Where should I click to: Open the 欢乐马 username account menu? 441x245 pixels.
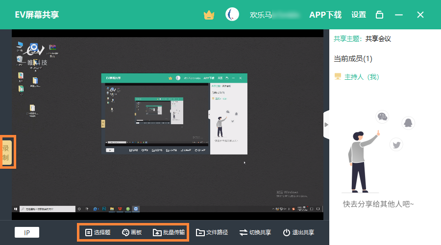click(274, 15)
